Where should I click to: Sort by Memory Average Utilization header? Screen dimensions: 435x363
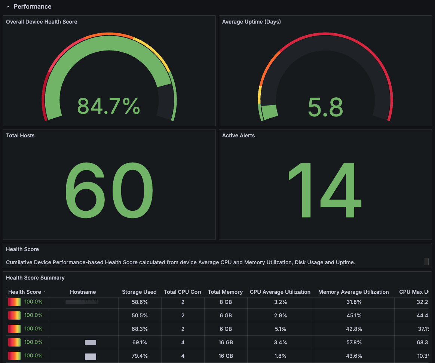(x=353, y=292)
